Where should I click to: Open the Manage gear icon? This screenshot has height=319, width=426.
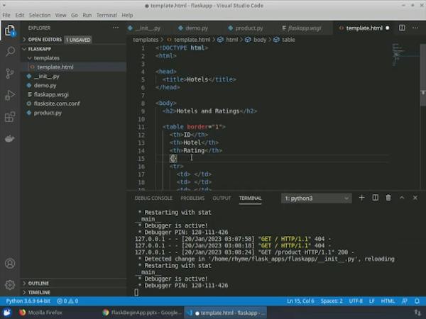pyautogui.click(x=10, y=285)
